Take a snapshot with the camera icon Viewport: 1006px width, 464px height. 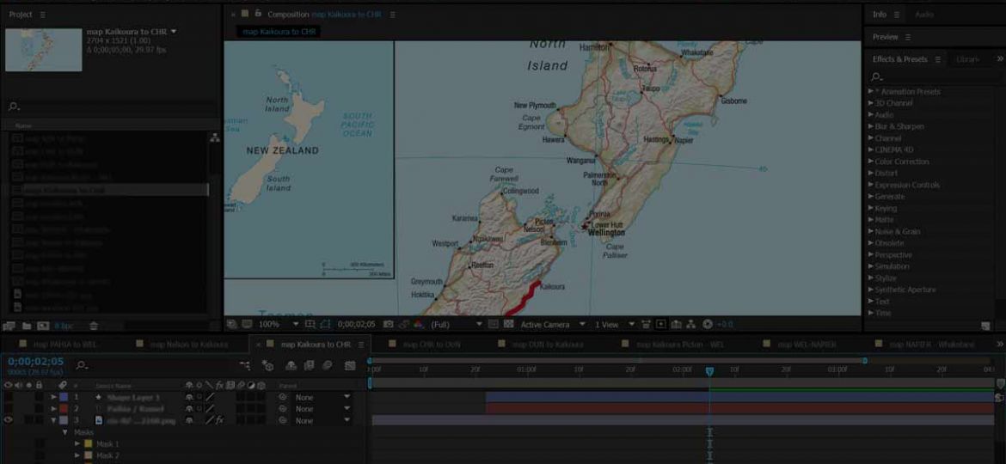tap(389, 325)
